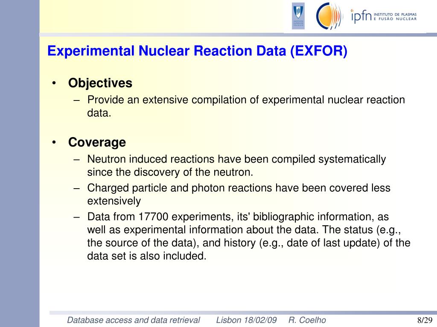This screenshot has width=437, height=327.
Task: Click the slide number '8/29'
Action: 425,320
